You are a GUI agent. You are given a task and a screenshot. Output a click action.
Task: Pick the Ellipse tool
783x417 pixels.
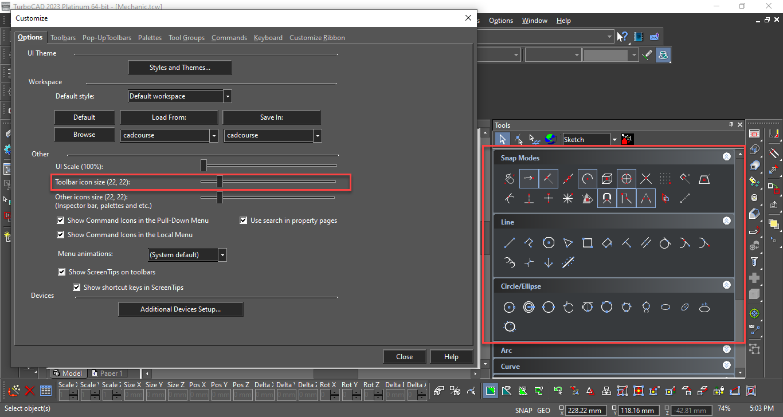coord(665,307)
